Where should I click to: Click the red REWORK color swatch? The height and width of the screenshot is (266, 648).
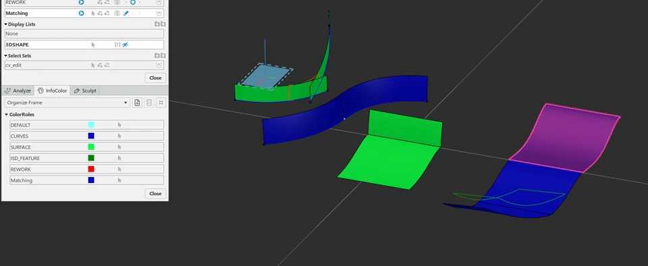(91, 169)
